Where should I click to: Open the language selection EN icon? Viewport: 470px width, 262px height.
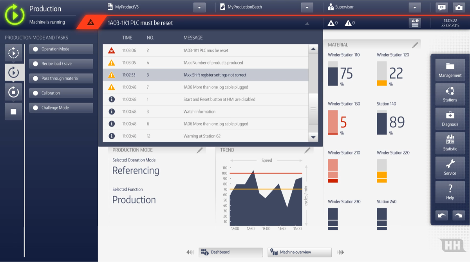click(x=442, y=7)
